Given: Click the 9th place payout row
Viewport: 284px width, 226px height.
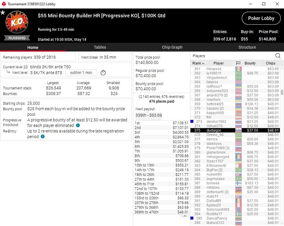Looking at the screenshot, I should coord(161,160).
